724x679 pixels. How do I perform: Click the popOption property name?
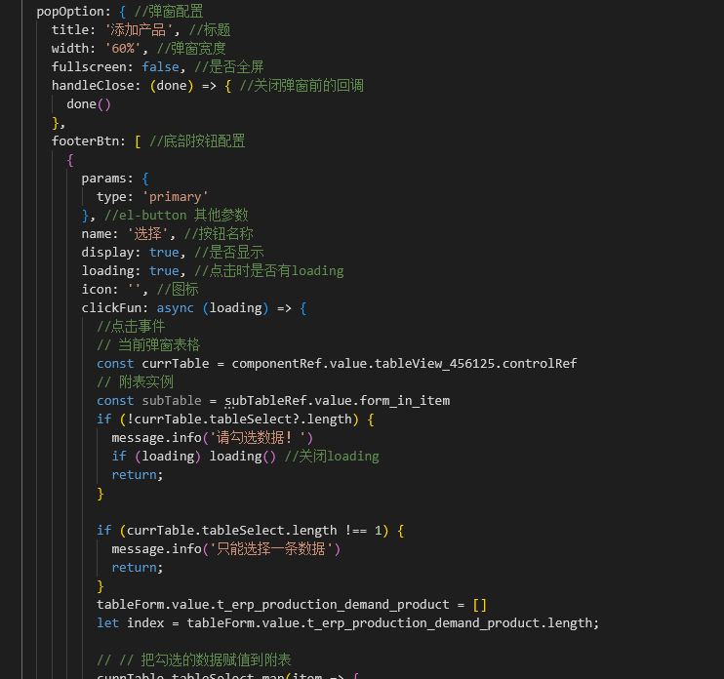(71, 12)
